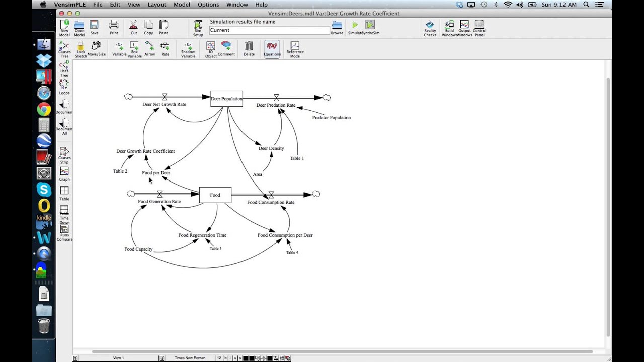This screenshot has width=644, height=362.
Task: Open the font size 12 selector
Action: [x=219, y=358]
